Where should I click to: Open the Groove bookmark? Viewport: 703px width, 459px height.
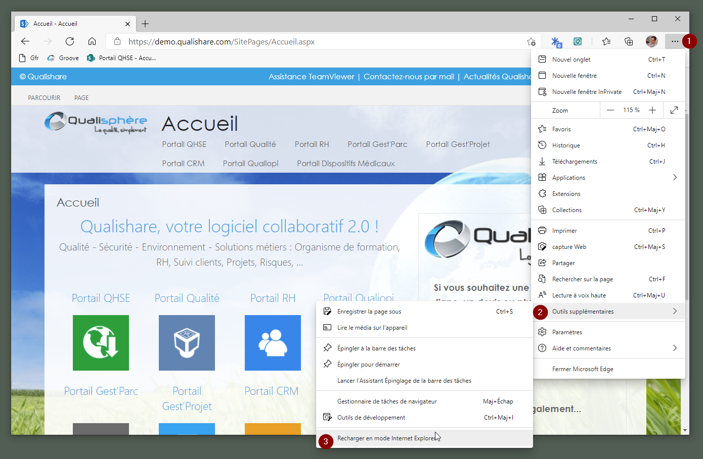(63, 58)
